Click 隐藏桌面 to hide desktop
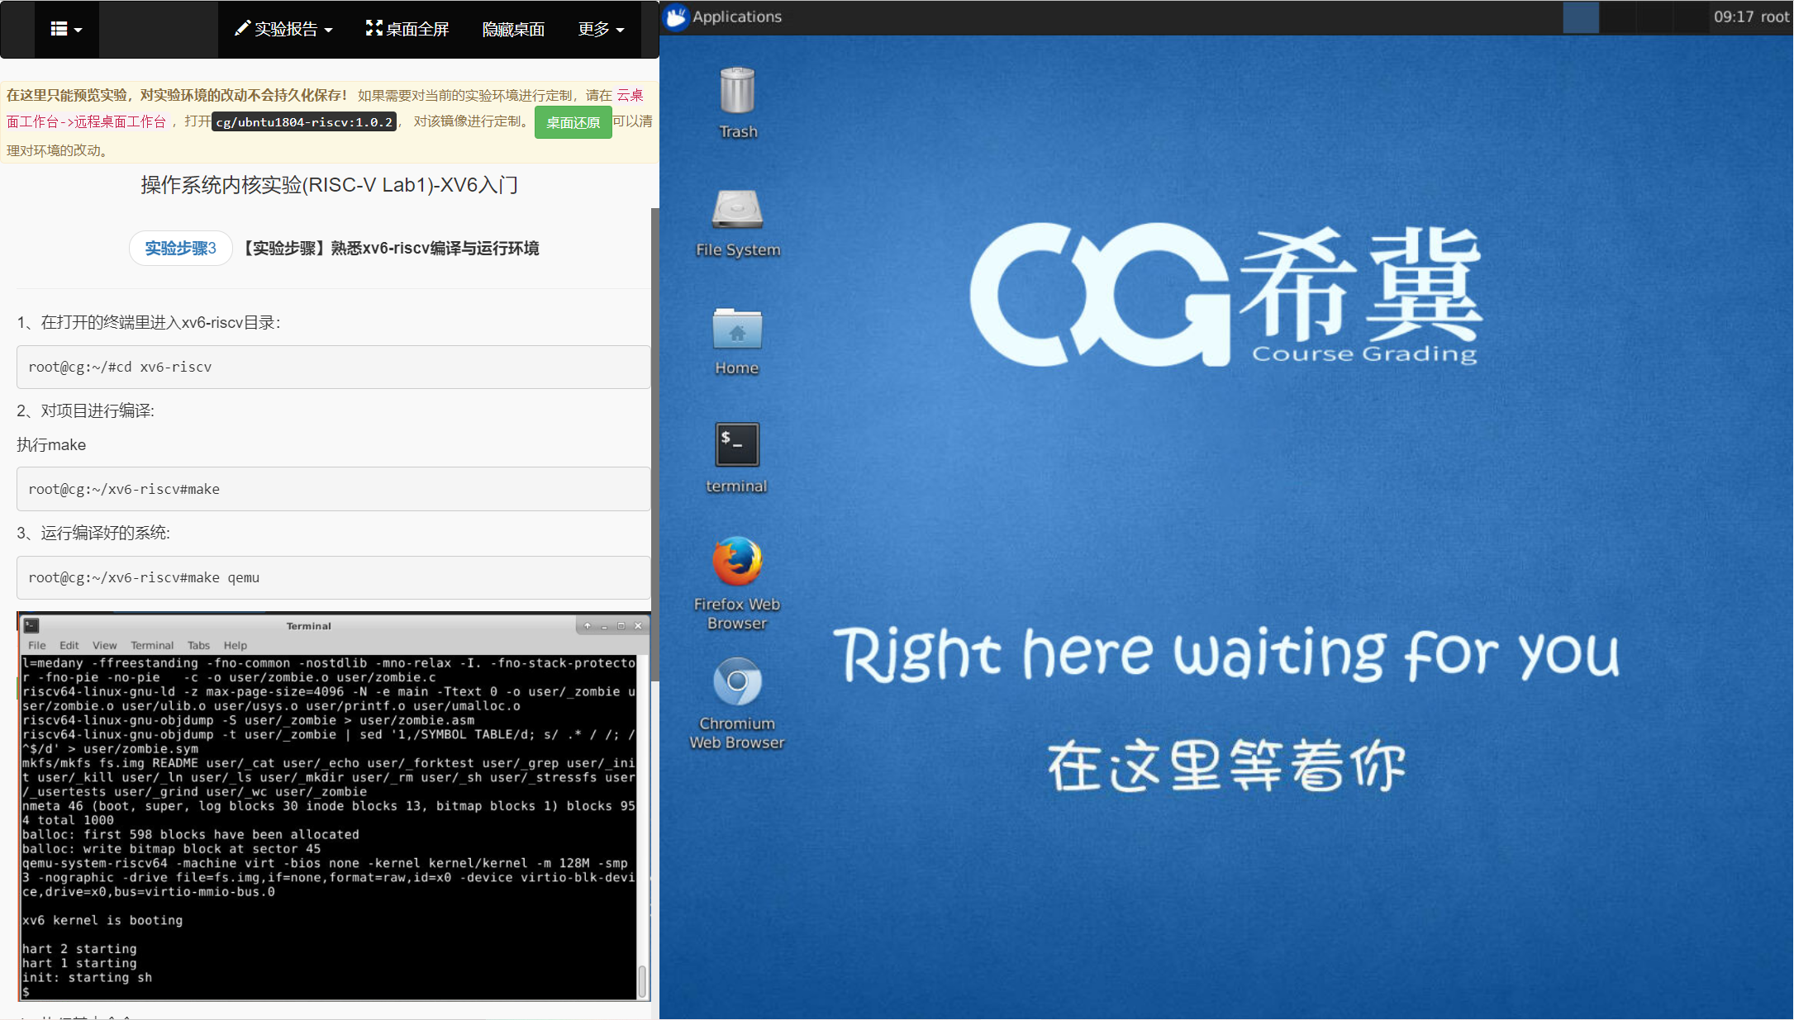Screen dimensions: 1794x1020 513,29
